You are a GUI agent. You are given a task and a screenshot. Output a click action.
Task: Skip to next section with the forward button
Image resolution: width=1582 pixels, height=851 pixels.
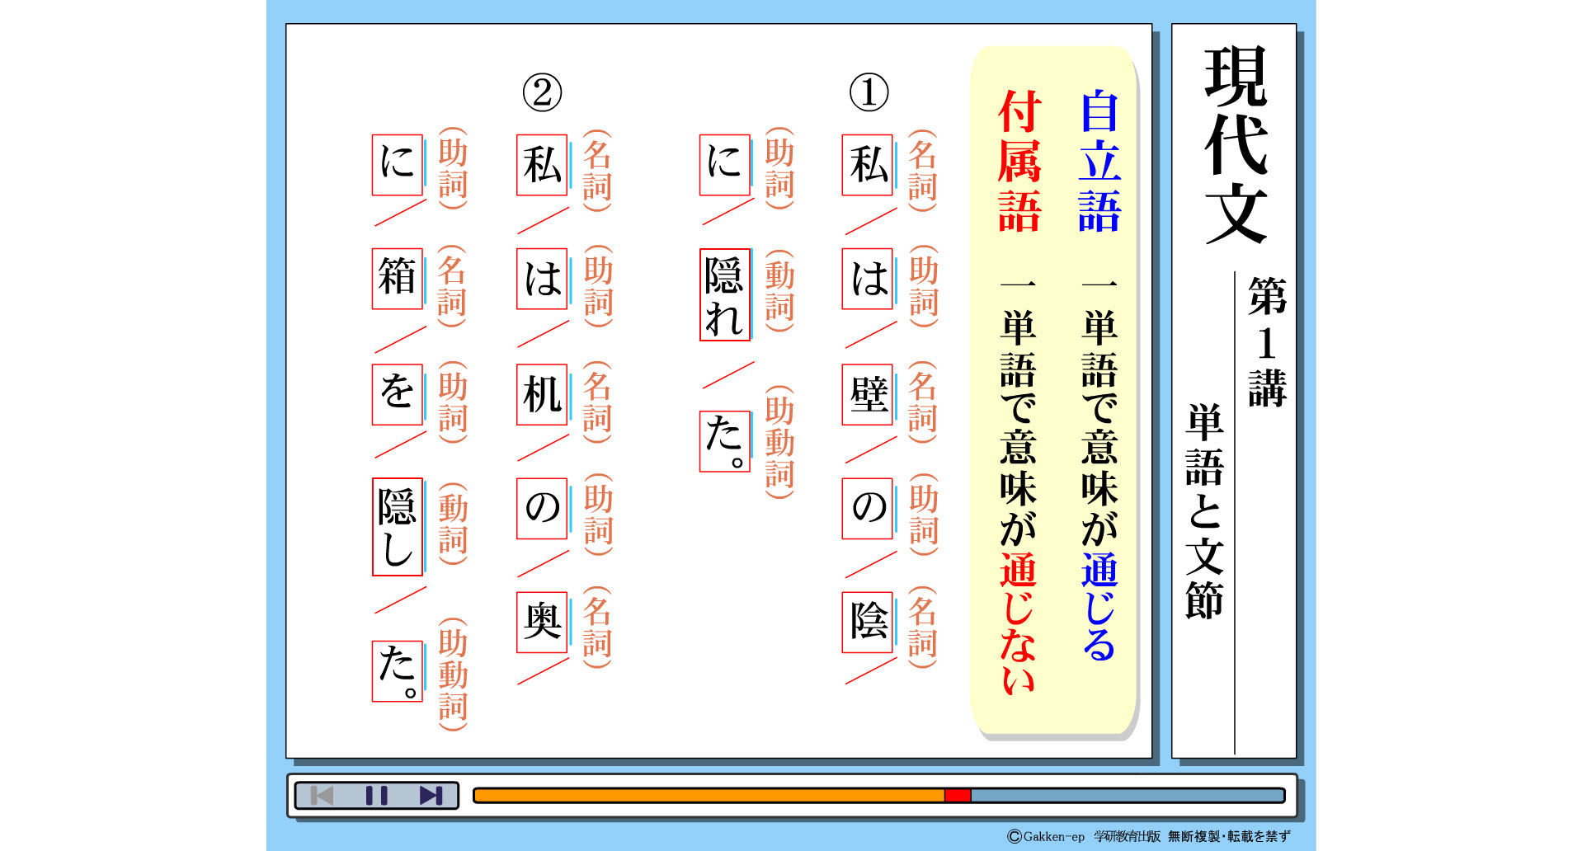(431, 796)
